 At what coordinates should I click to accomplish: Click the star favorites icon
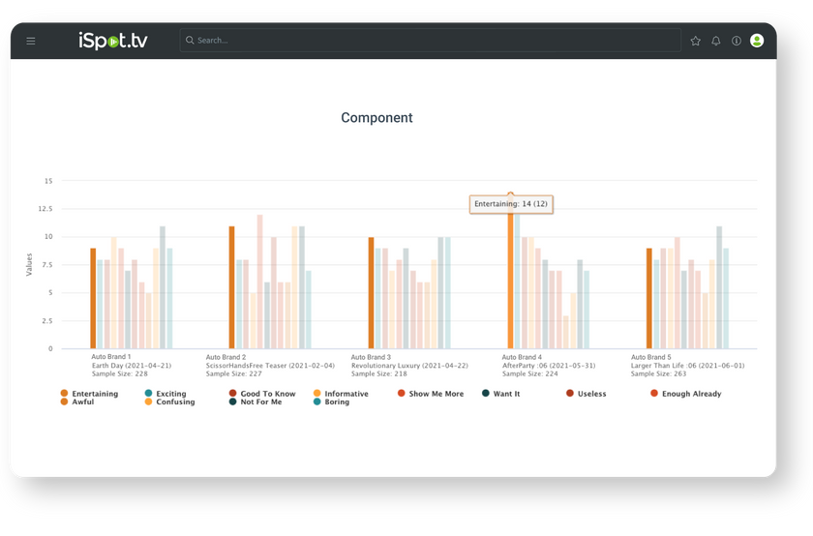click(x=695, y=41)
